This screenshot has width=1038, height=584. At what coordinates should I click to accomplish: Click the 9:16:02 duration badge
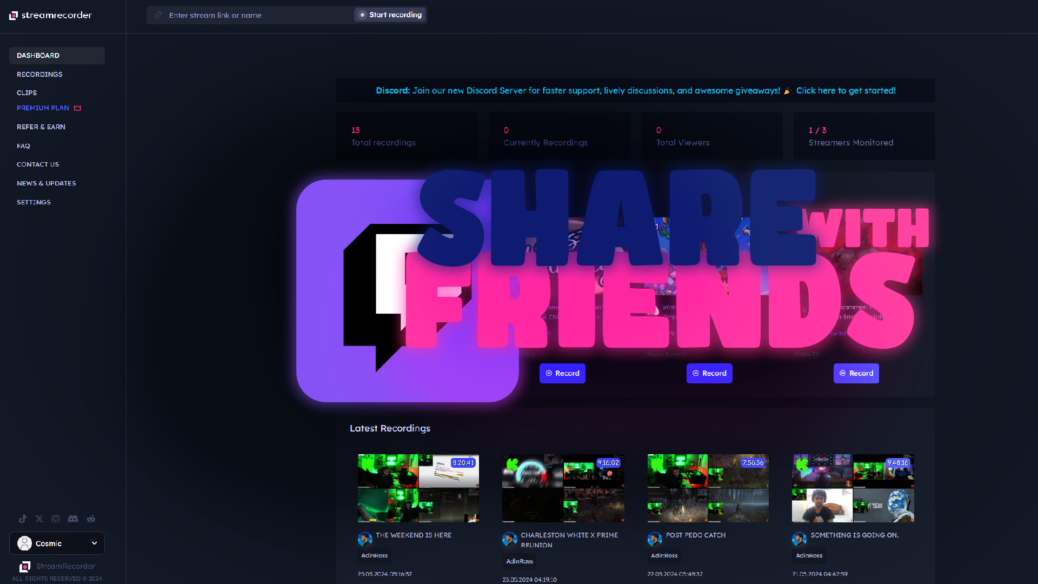tap(608, 463)
